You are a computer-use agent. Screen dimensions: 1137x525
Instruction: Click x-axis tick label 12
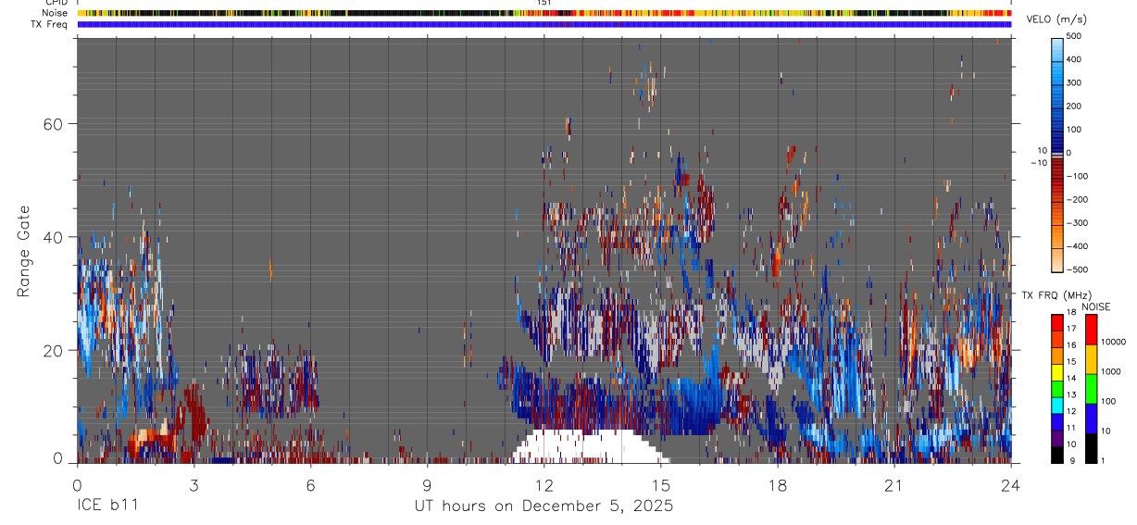(x=544, y=485)
